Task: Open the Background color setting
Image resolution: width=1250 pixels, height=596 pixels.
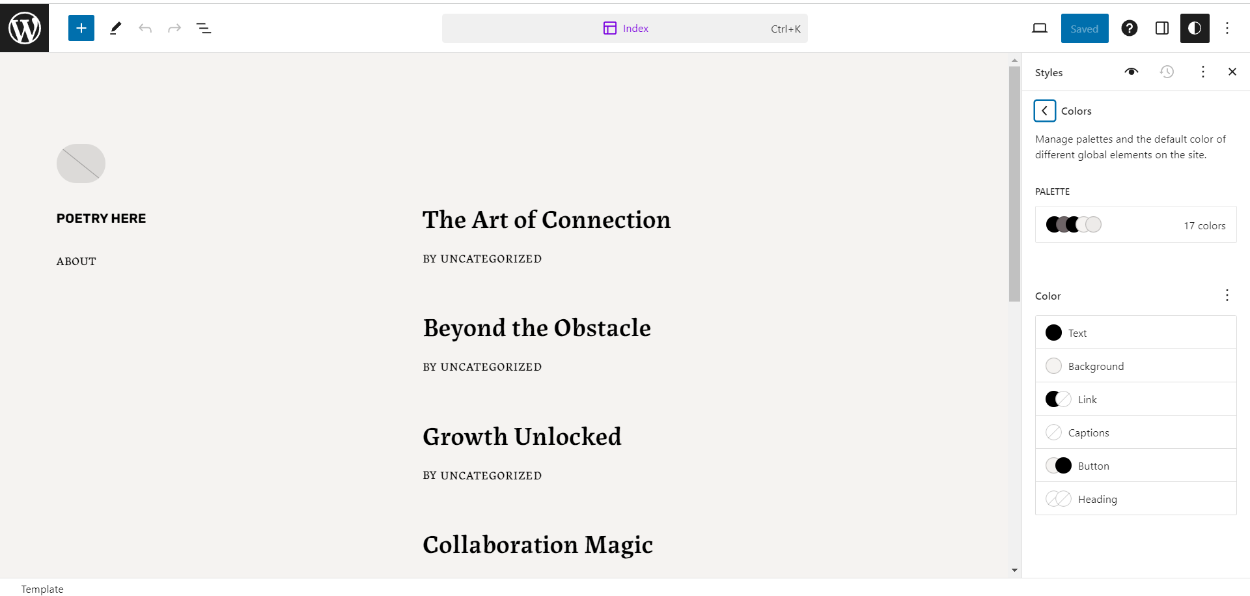Action: 1136,366
